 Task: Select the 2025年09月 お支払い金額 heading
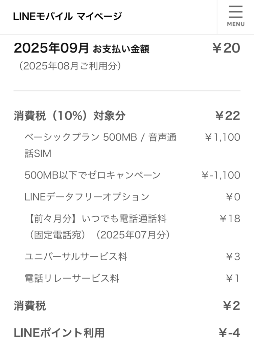(81, 48)
